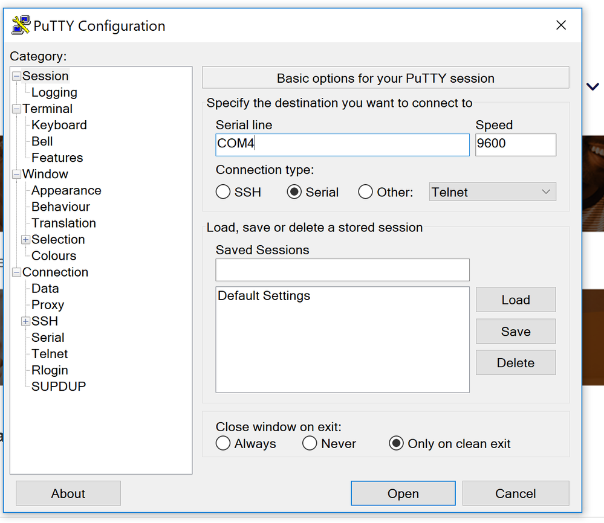The height and width of the screenshot is (523, 604).
Task: Select the SSH connection type
Action: pyautogui.click(x=224, y=192)
